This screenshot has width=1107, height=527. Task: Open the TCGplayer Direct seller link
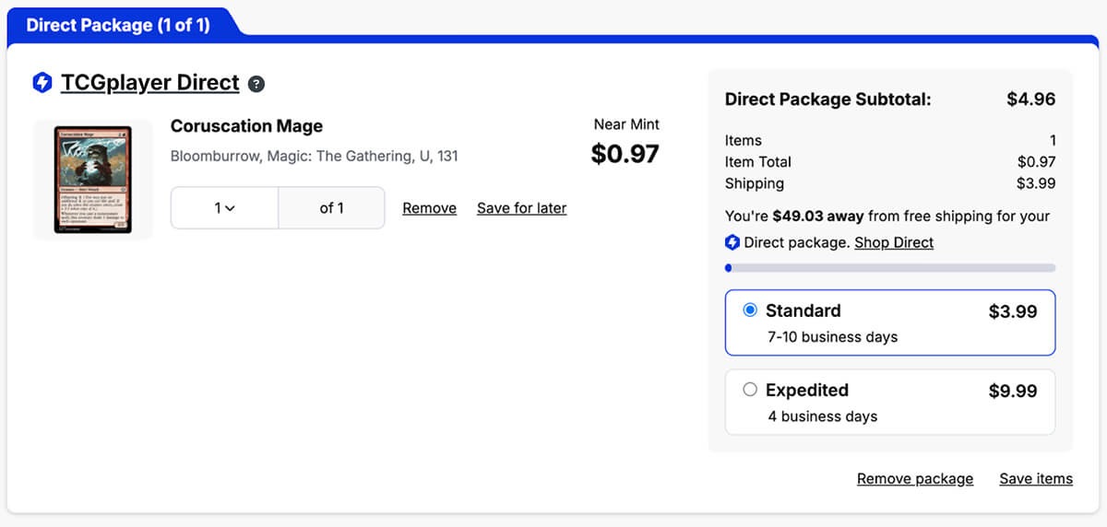pyautogui.click(x=149, y=83)
